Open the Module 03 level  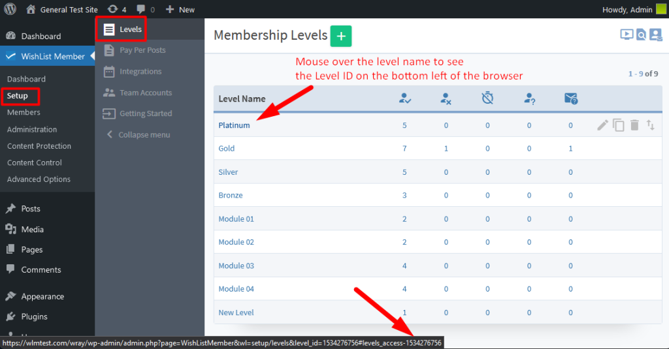point(236,266)
